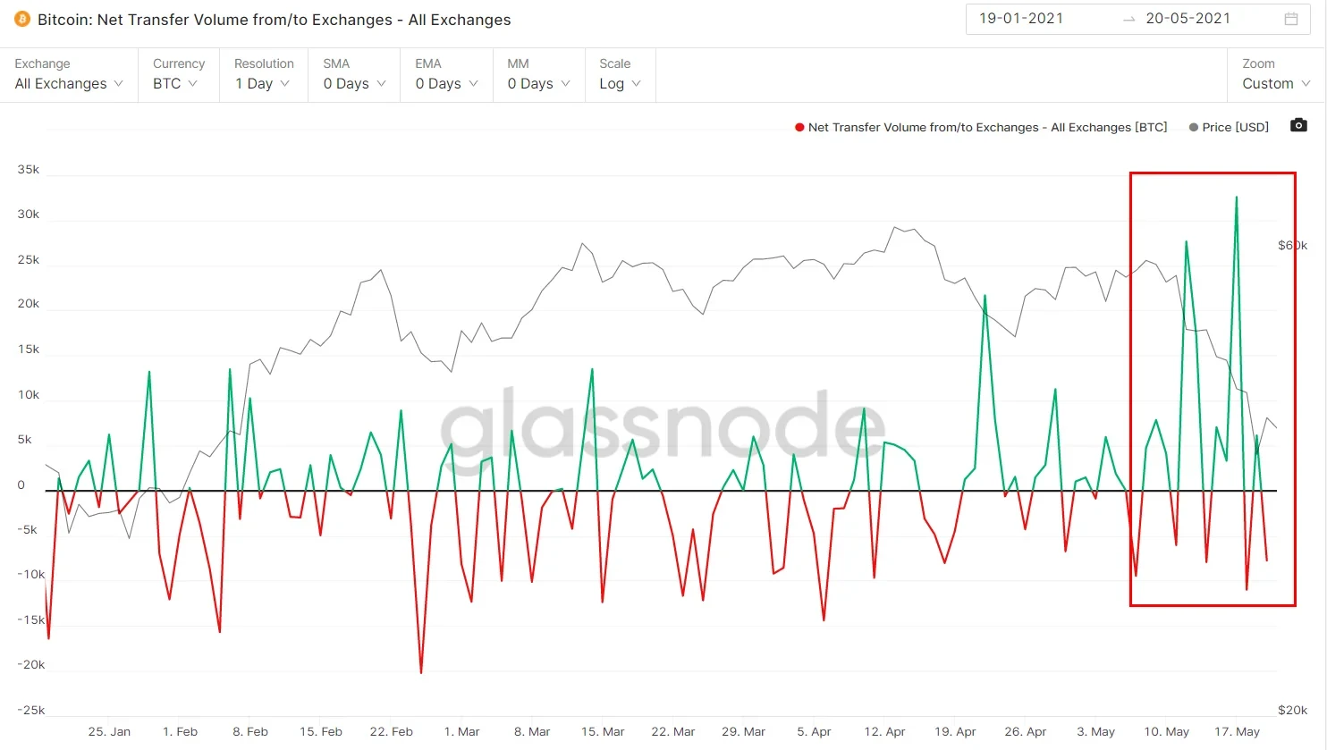
Task: Click the camera icon to export the chart
Action: pyautogui.click(x=1297, y=125)
